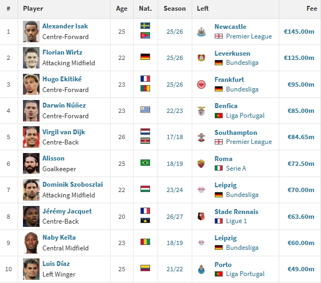Open the 23/24 season link for Szoboszlai
The height and width of the screenshot is (283, 321).
tap(175, 190)
